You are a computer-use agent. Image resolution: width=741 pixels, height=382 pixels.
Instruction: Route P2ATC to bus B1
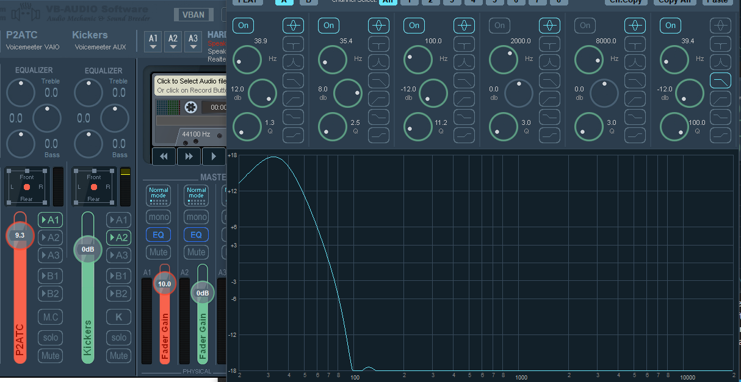pyautogui.click(x=51, y=276)
